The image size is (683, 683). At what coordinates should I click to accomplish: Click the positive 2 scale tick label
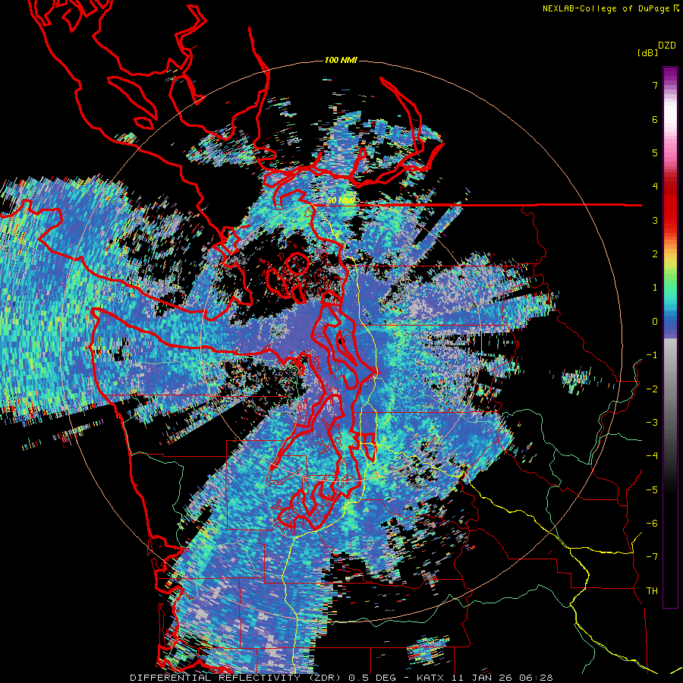pos(655,254)
